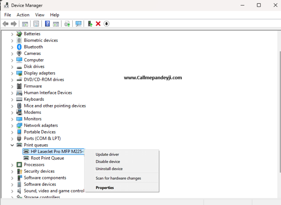Choose Update driver from context menu
The width and height of the screenshot is (281, 205).
tap(122, 154)
